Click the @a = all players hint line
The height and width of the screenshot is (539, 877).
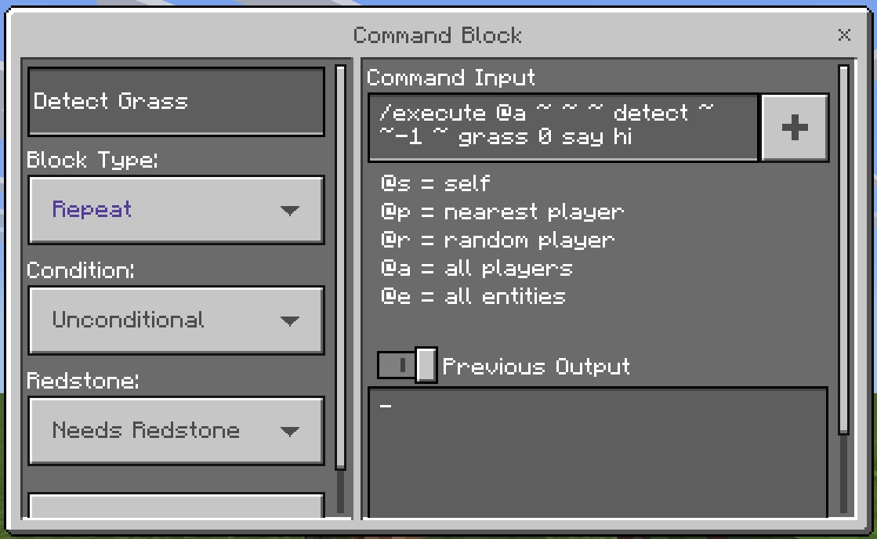pyautogui.click(x=477, y=269)
